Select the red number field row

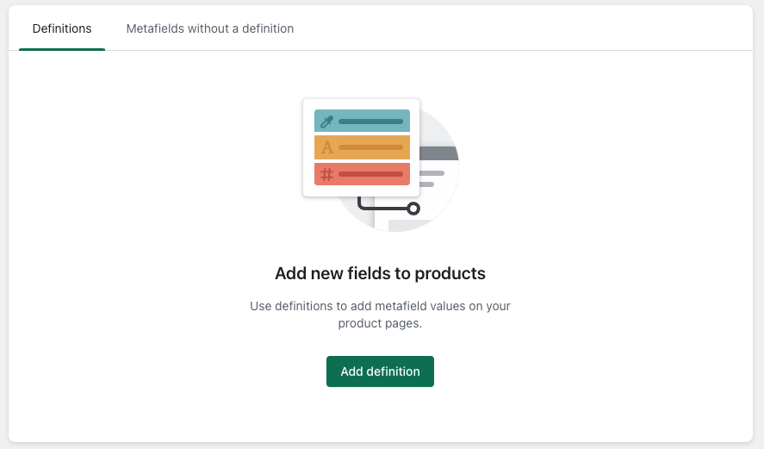click(362, 174)
